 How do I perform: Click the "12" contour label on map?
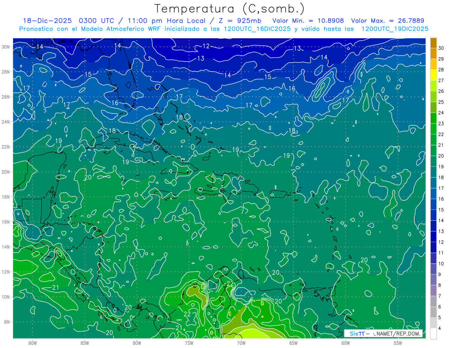[x=206, y=46]
